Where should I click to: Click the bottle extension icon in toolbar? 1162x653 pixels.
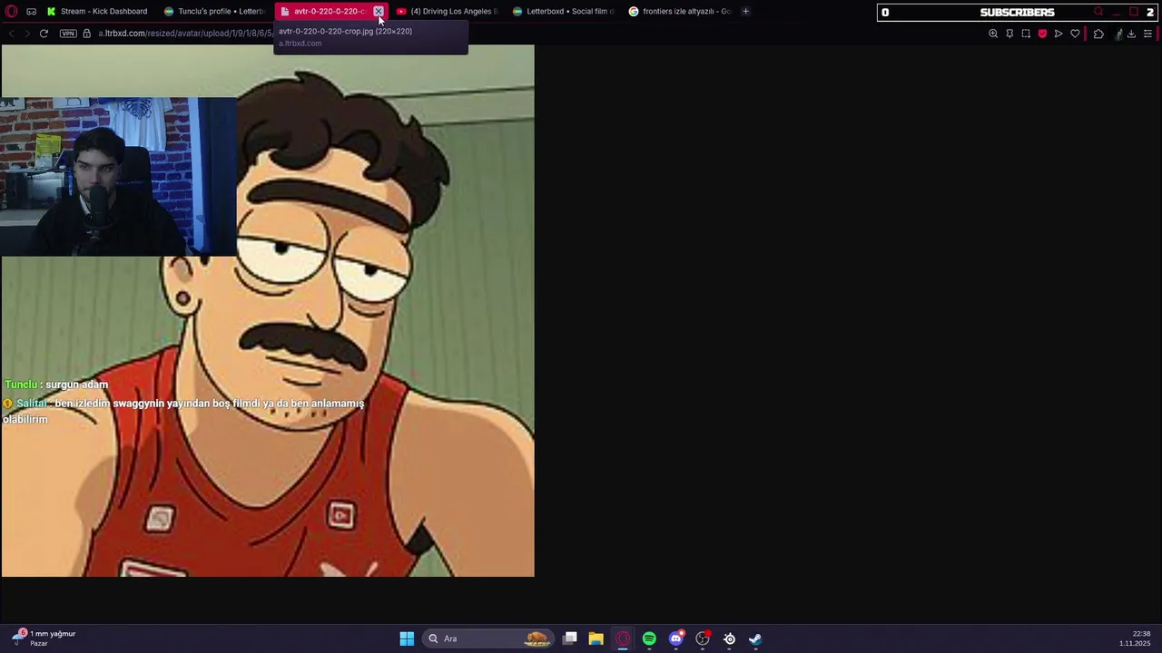pyautogui.click(x=1118, y=34)
